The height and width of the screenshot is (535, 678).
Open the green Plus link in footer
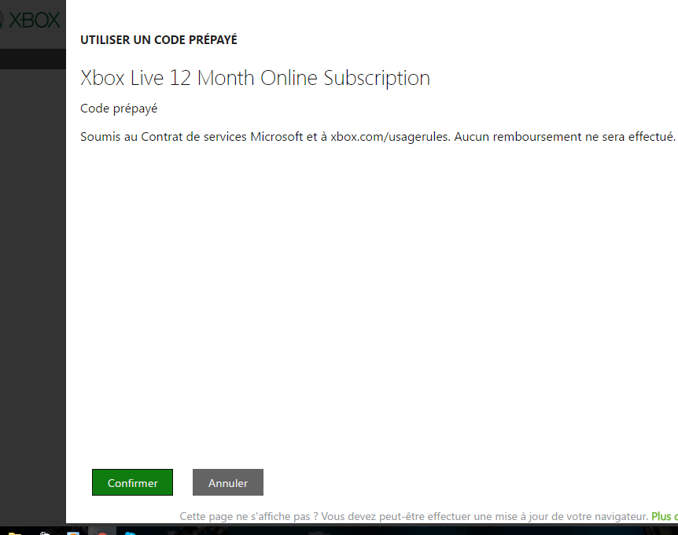point(664,516)
